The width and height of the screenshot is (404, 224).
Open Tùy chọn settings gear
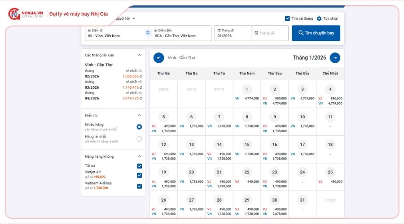pos(319,19)
